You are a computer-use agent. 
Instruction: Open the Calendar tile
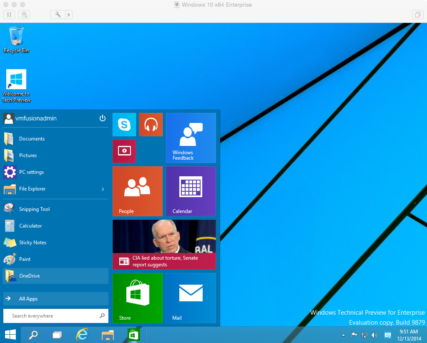[x=191, y=191]
